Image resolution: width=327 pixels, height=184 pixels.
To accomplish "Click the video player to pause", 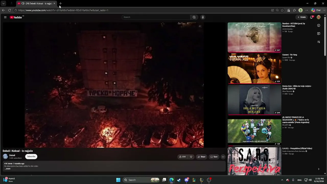I will coord(114,85).
